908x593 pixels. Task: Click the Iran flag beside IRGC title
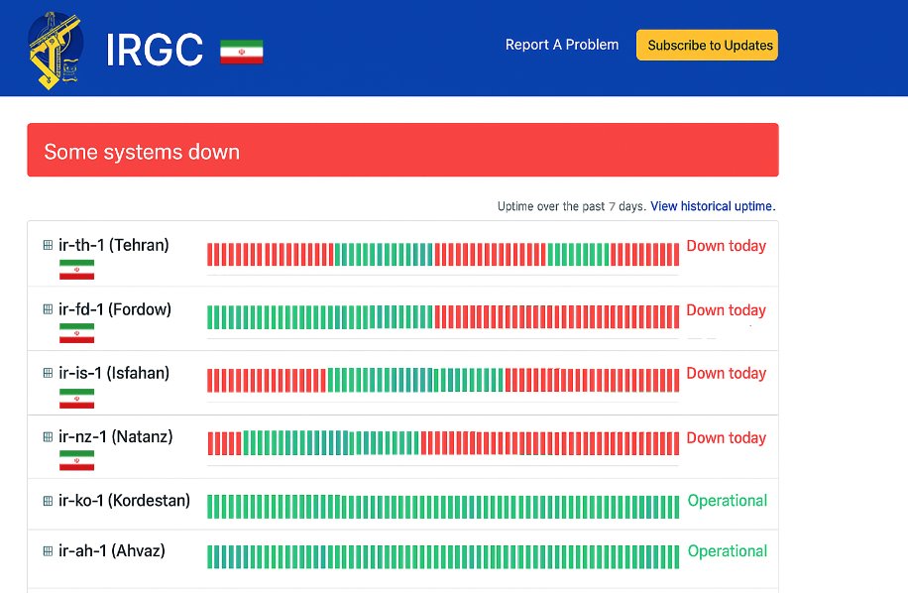242,52
